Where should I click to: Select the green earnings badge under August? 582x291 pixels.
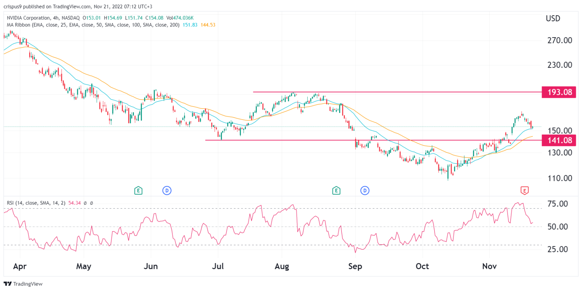(x=336, y=191)
